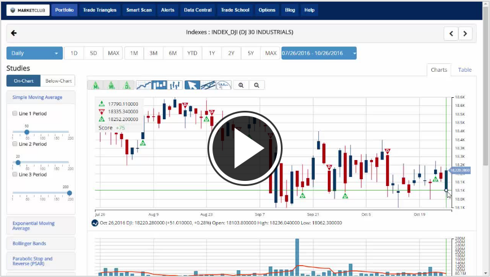This screenshot has height=277, width=490.
Task: Select the line chart type icon
Action: pyautogui.click(x=144, y=85)
